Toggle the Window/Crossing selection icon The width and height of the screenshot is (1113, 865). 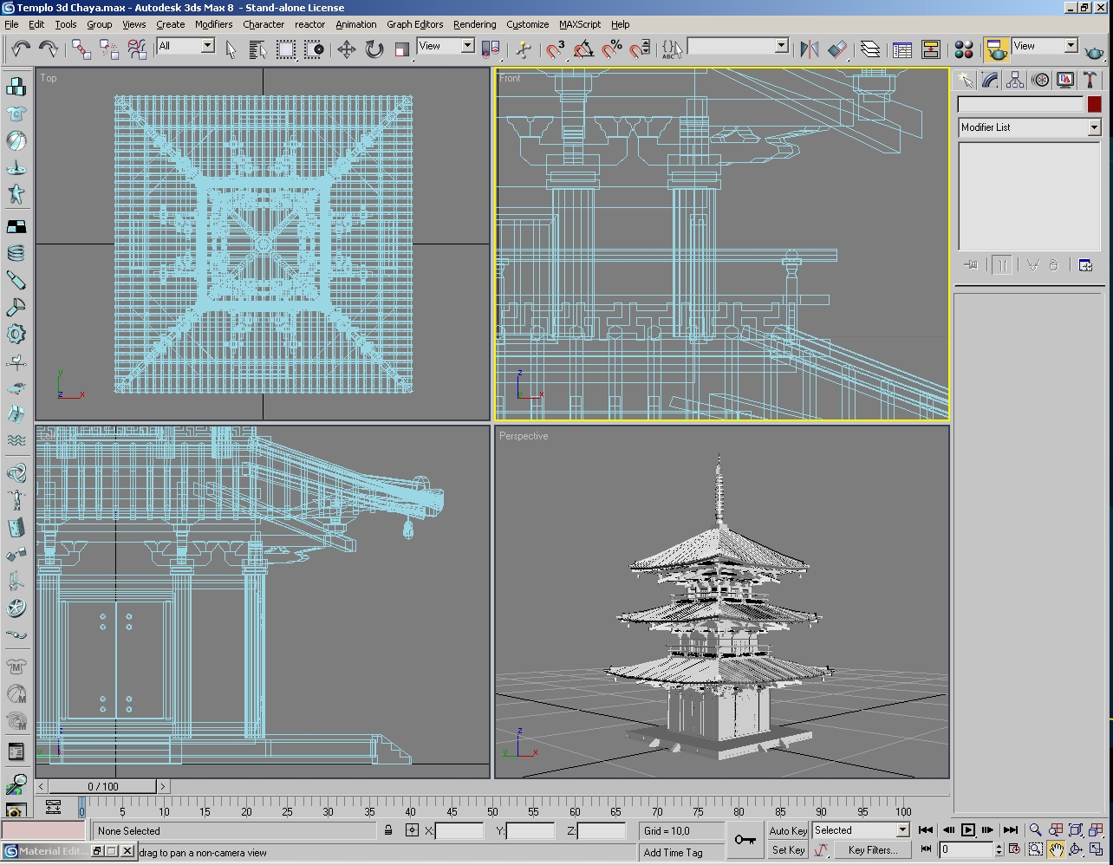[314, 49]
